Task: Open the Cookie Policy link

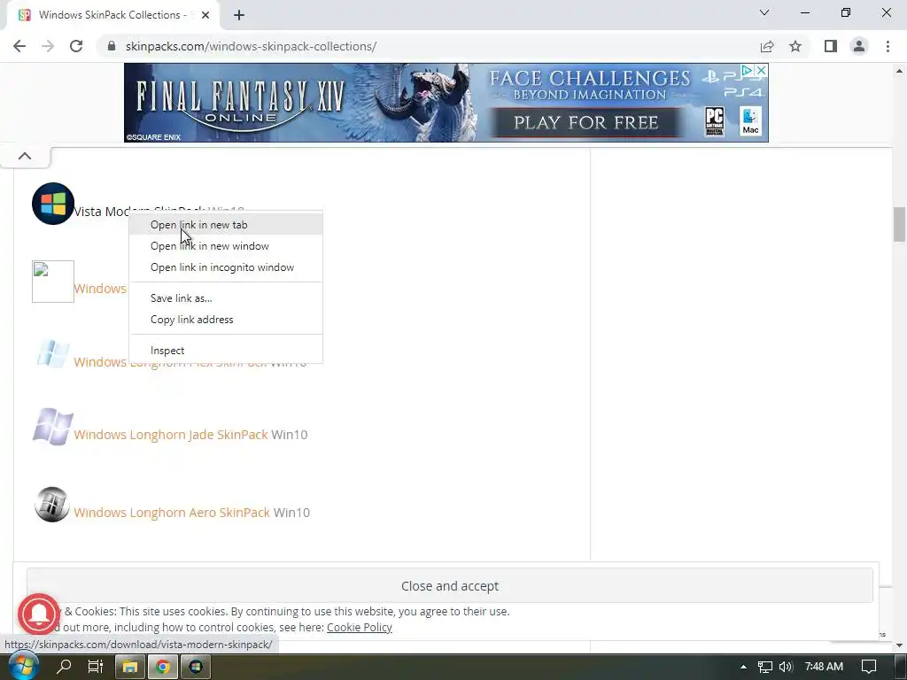Action: point(360,628)
